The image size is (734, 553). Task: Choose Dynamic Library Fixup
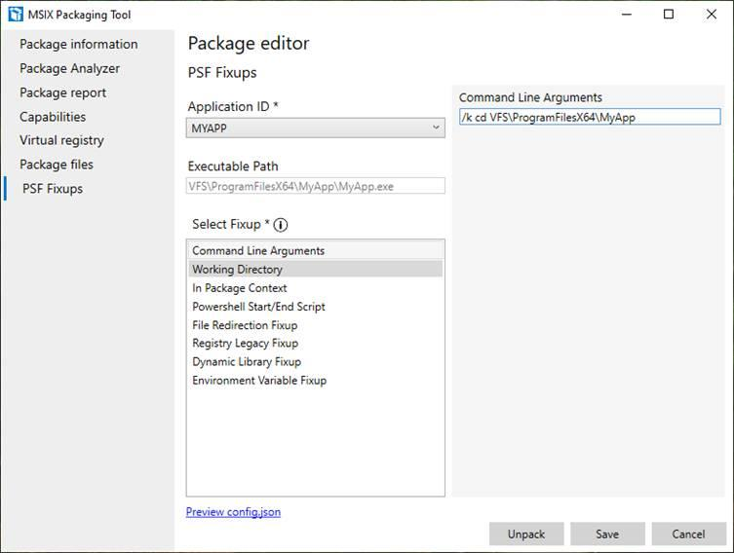click(316, 362)
